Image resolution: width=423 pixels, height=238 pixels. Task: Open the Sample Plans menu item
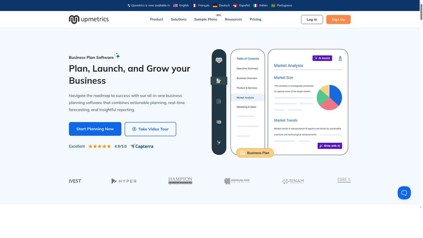coord(206,19)
